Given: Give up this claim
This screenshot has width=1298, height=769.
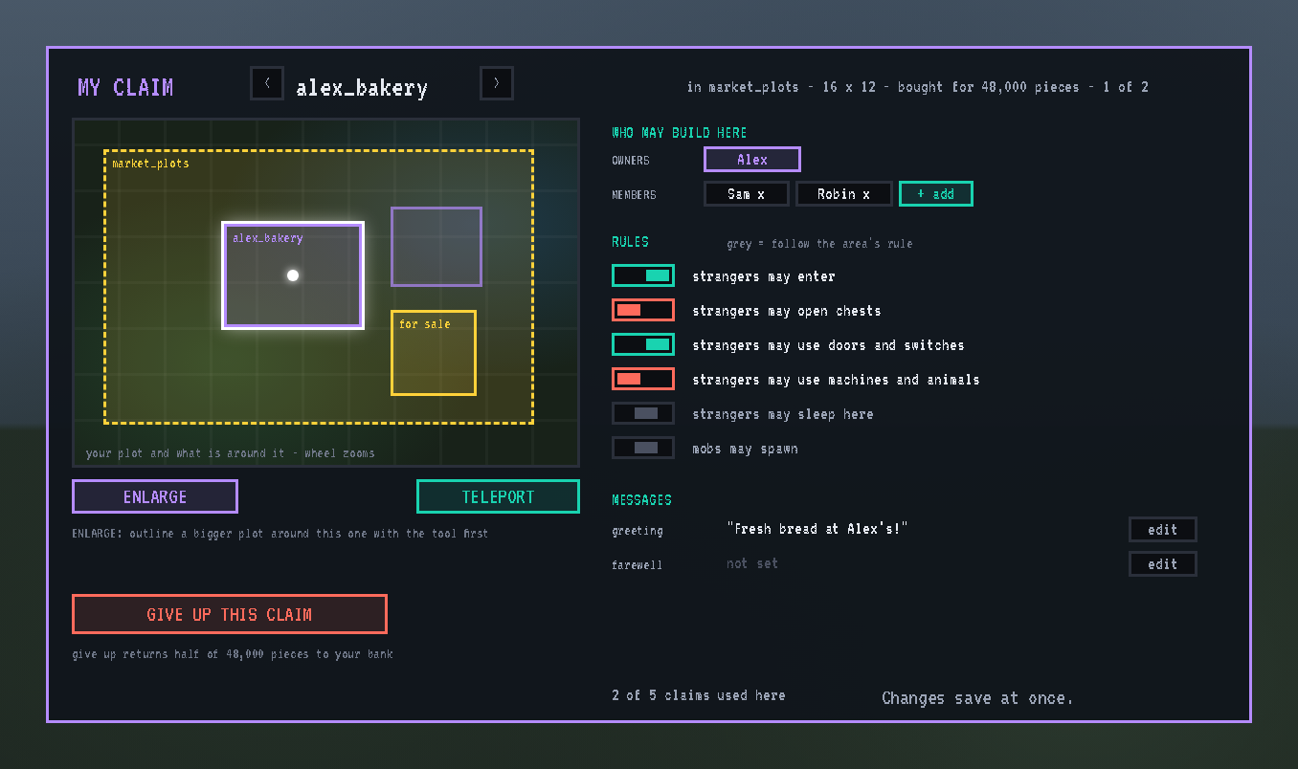Looking at the screenshot, I should pyautogui.click(x=230, y=614).
